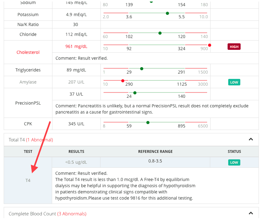Image resolution: width=262 pixels, height=220 pixels.
Task: Select the red Cholesterol test name
Action: coord(28,52)
